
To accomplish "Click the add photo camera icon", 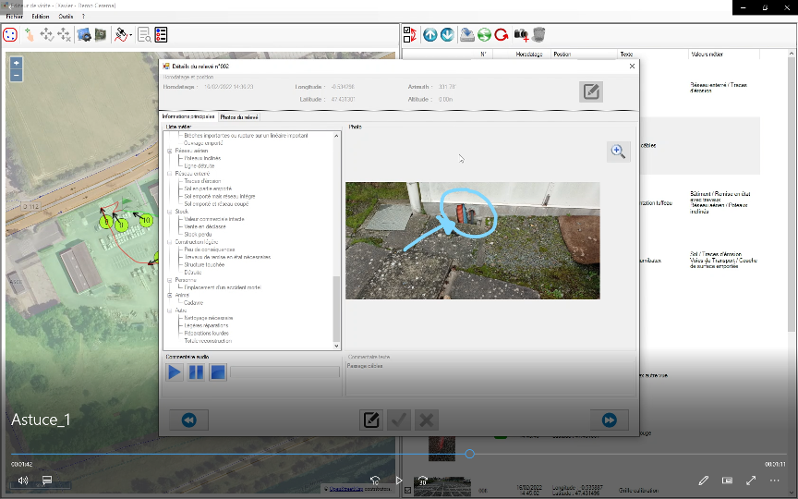I will (522, 35).
